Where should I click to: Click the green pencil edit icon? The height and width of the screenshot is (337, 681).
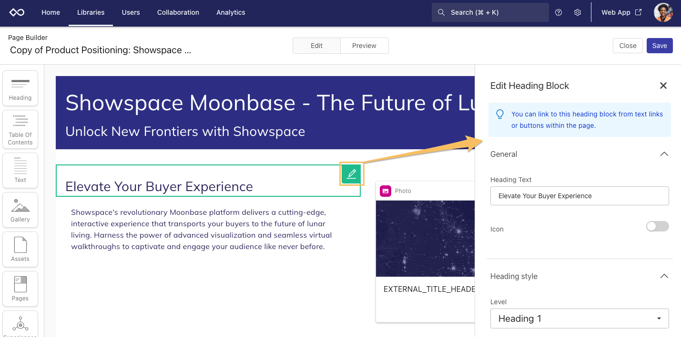(352, 173)
